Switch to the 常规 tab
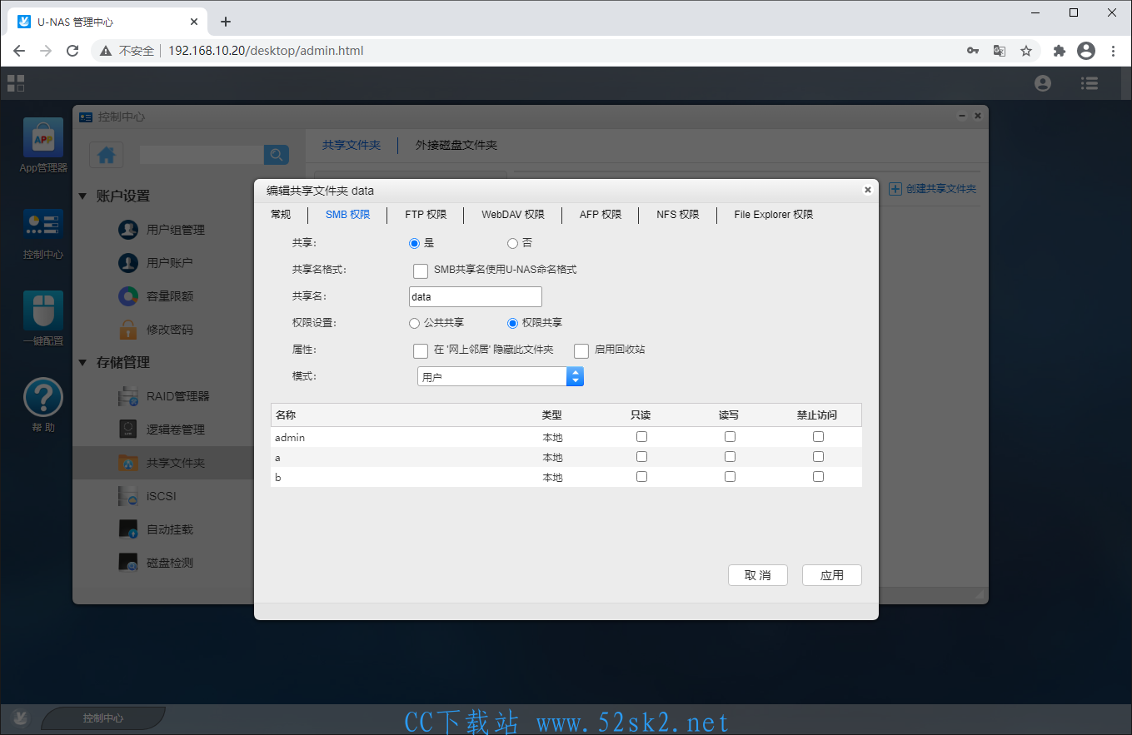Image resolution: width=1132 pixels, height=735 pixels. coord(281,215)
